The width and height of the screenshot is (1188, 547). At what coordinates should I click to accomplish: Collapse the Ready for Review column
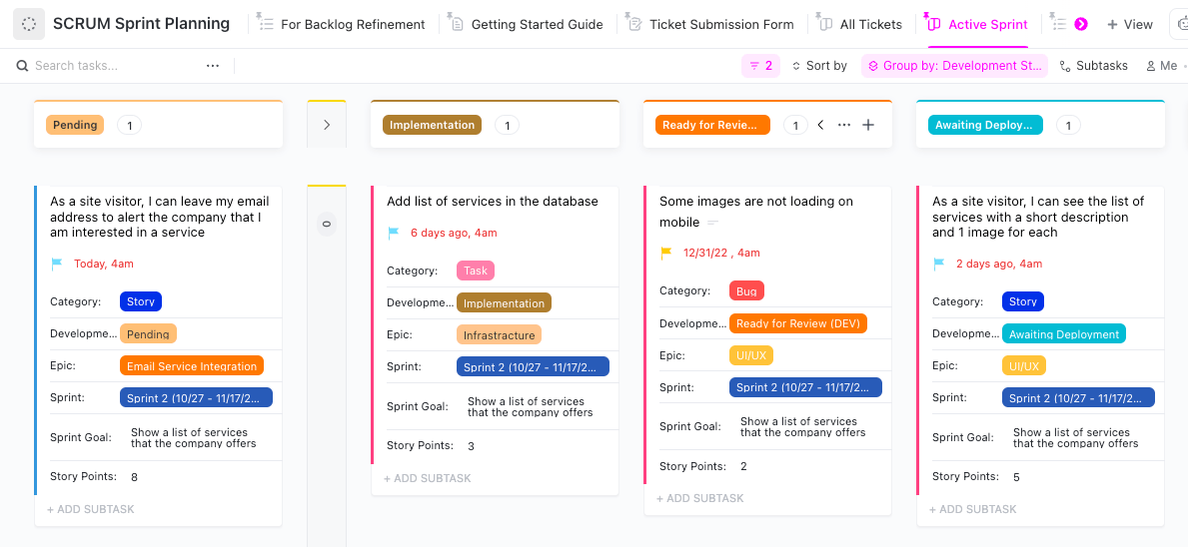click(820, 125)
